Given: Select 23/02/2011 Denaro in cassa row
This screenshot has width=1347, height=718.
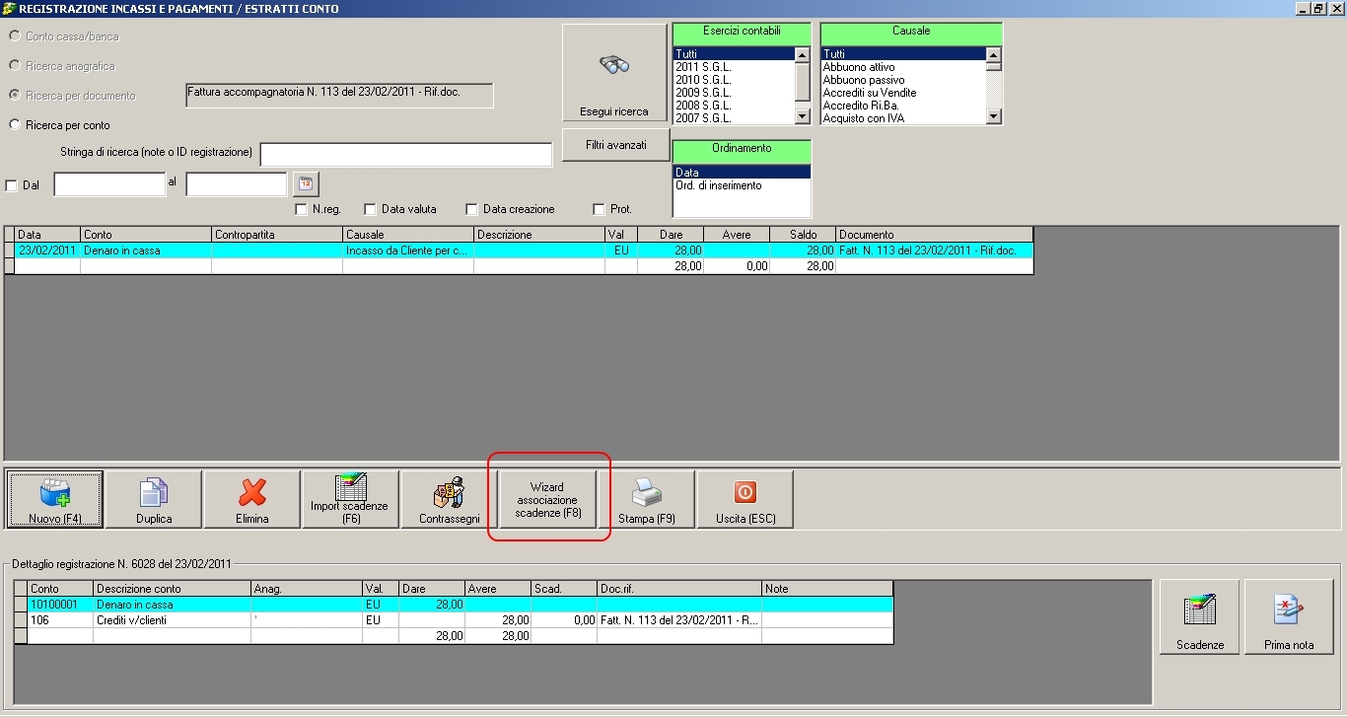Looking at the screenshot, I should click(x=519, y=251).
